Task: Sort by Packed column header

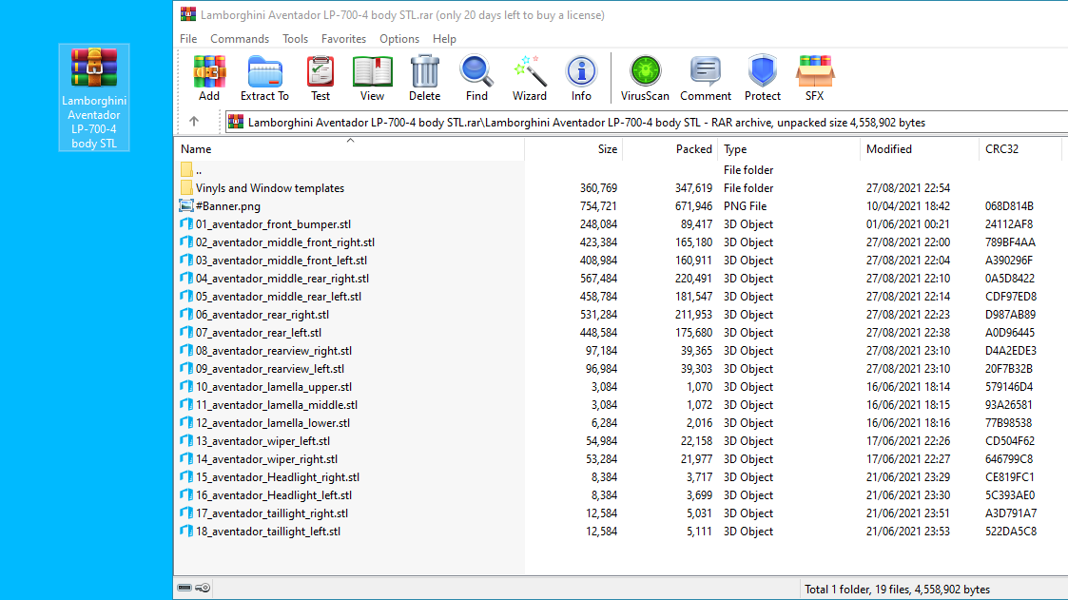Action: tap(670, 148)
